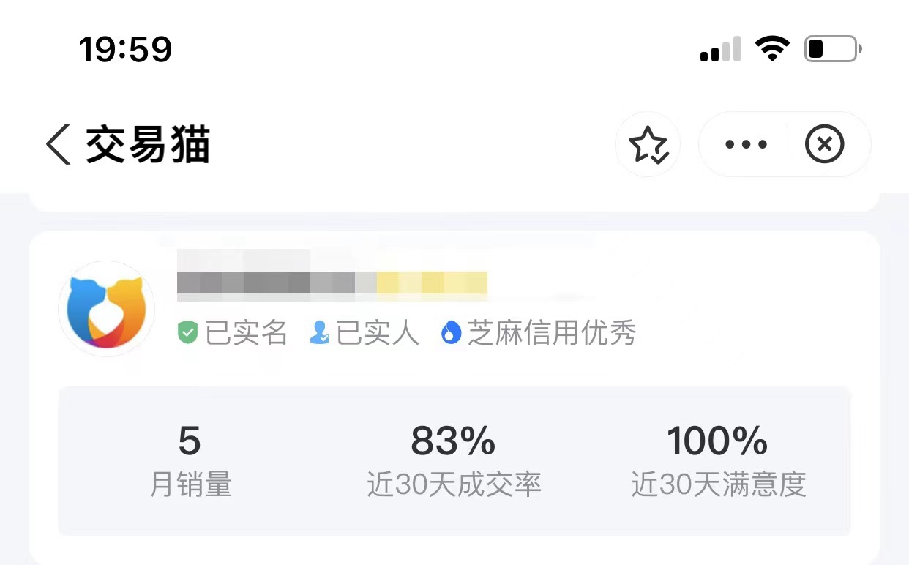Open the 芝麻信用优秀 credit badge
Image resolution: width=909 pixels, height=565 pixels.
pos(551,333)
